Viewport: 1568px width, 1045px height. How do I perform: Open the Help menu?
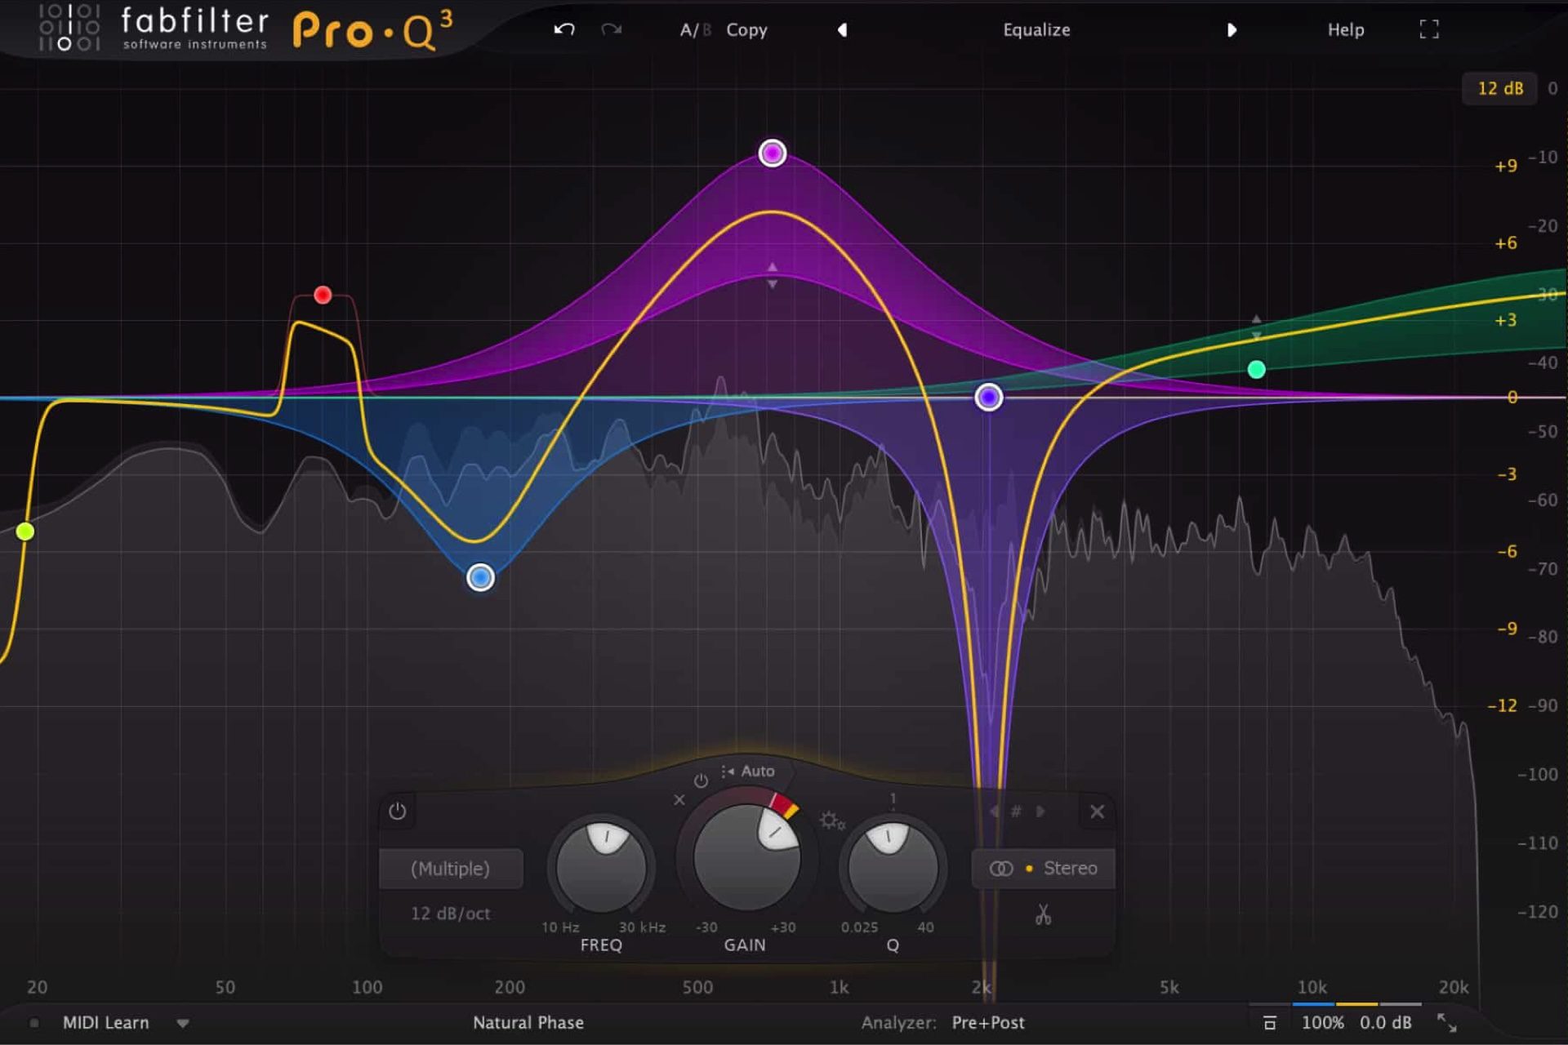pos(1345,29)
